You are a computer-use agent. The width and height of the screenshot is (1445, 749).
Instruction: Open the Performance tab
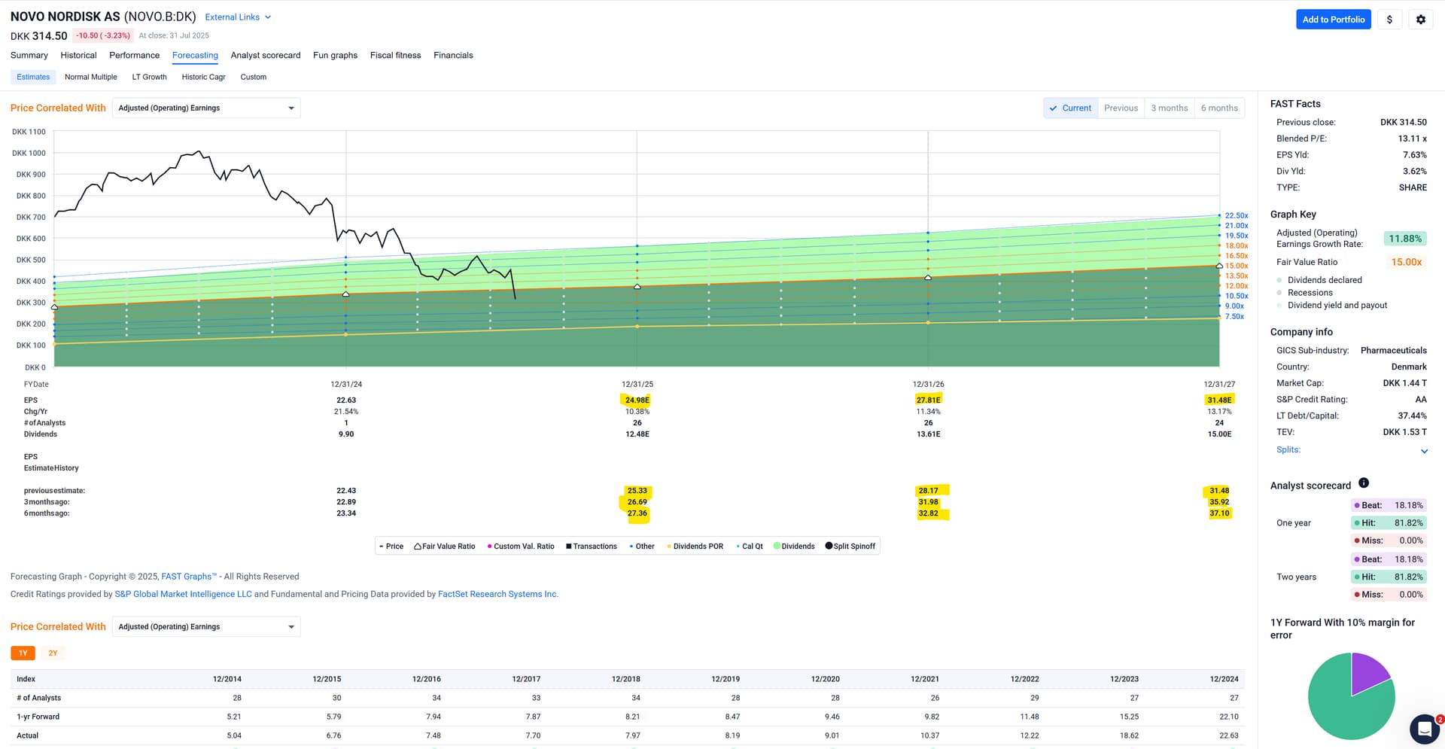[134, 55]
